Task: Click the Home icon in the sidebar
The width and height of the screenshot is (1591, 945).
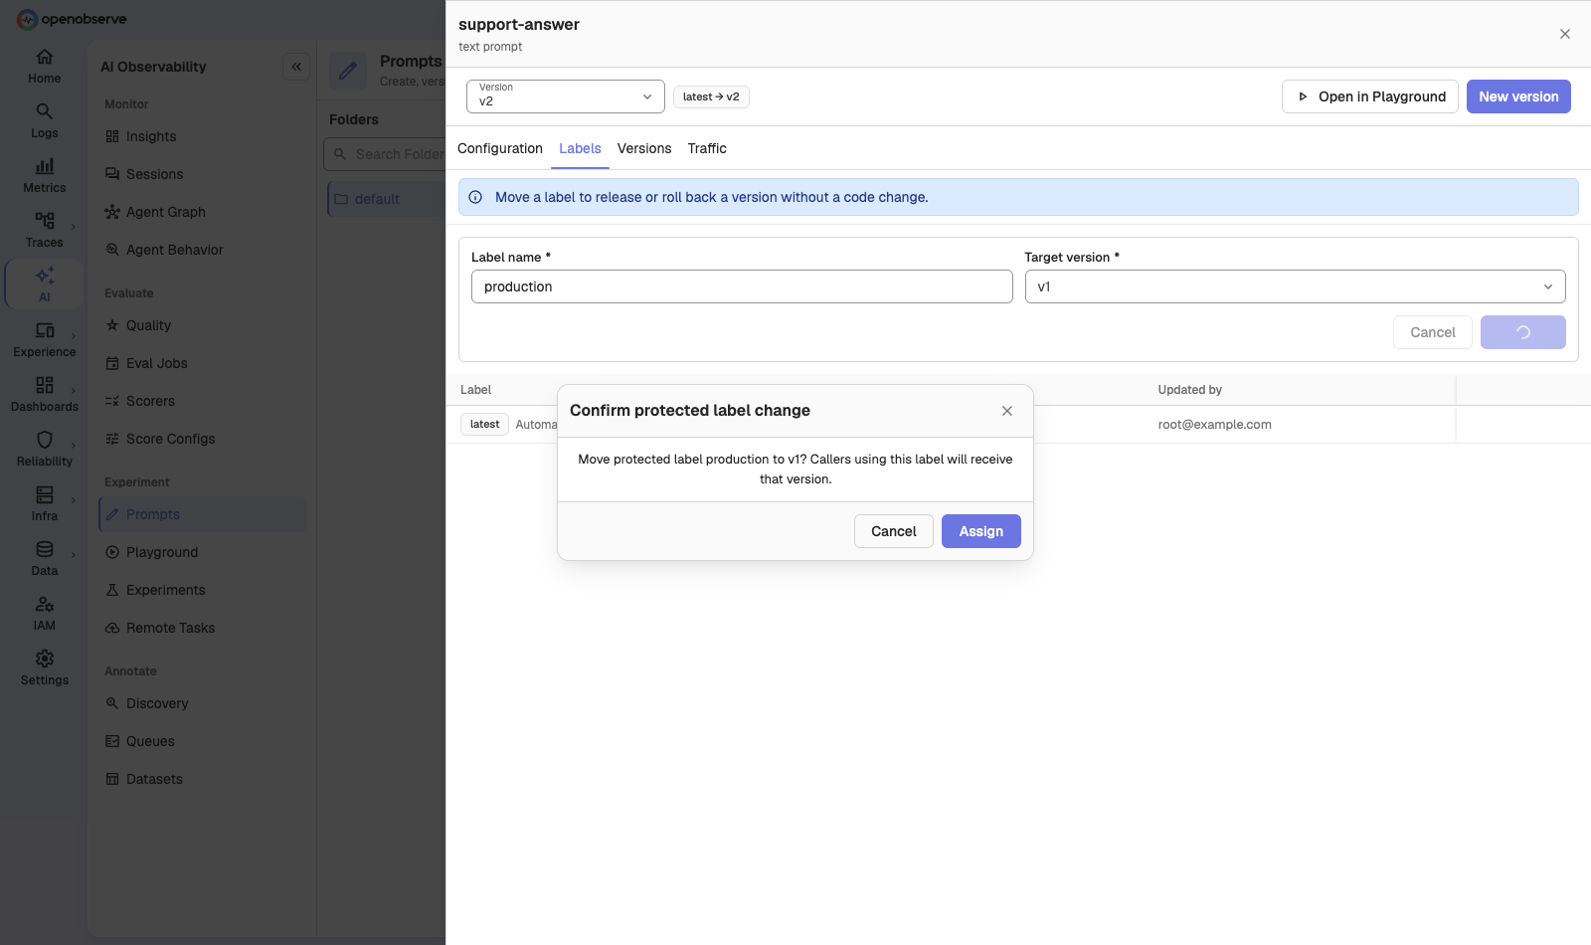Action: [x=45, y=57]
